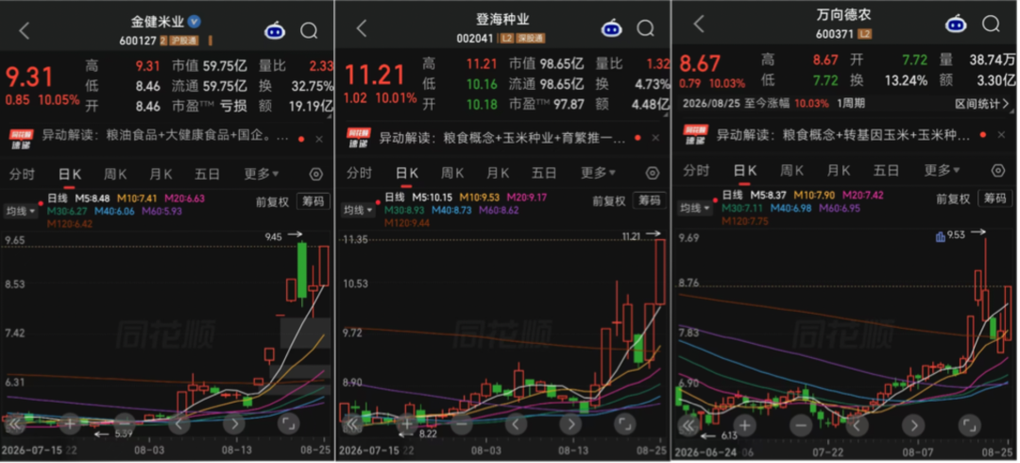Open the 均线 indicator dropdown in 万向德农
This screenshot has height=463, width=1020.
coord(696,209)
